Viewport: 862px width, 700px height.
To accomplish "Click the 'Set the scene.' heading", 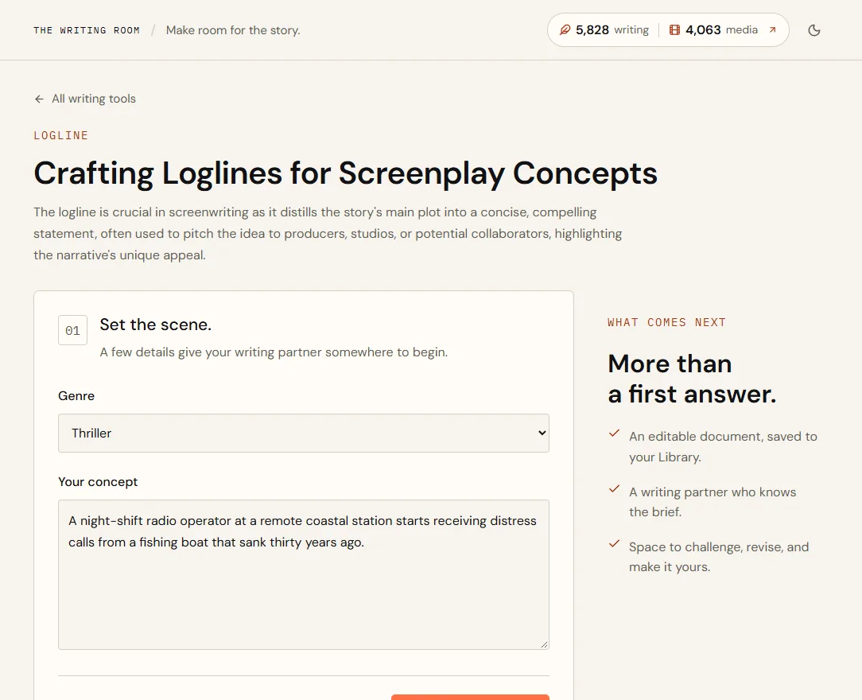I will (156, 325).
